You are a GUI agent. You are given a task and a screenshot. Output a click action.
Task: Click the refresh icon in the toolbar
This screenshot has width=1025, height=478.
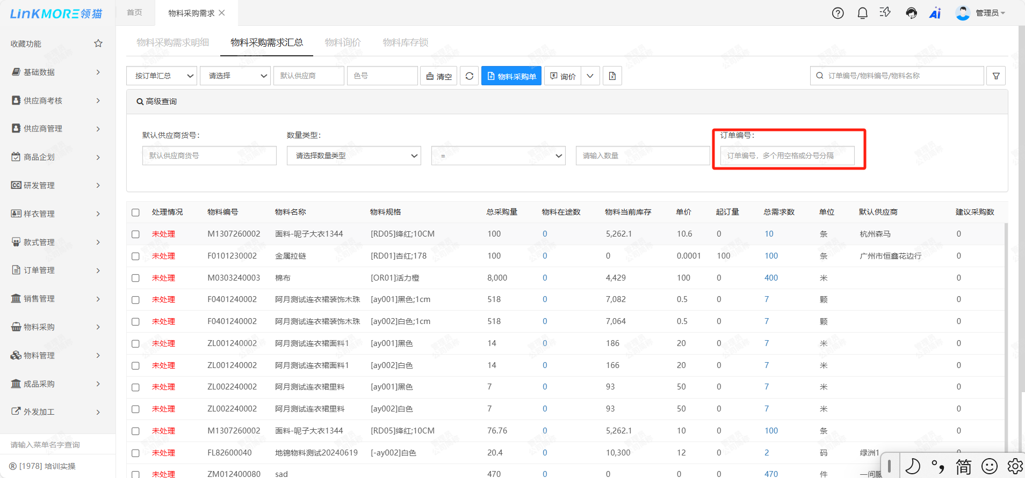click(469, 76)
